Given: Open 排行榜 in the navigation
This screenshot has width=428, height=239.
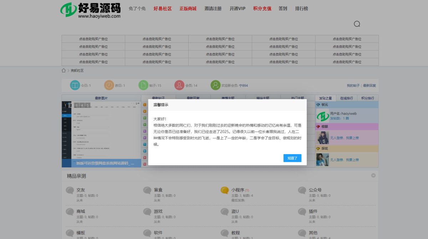Looking at the screenshot, I should (x=302, y=9).
